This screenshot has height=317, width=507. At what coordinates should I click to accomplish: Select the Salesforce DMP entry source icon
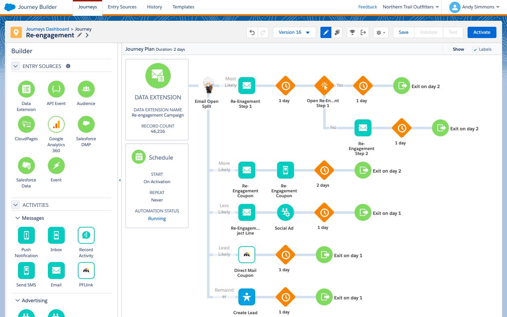(86, 124)
